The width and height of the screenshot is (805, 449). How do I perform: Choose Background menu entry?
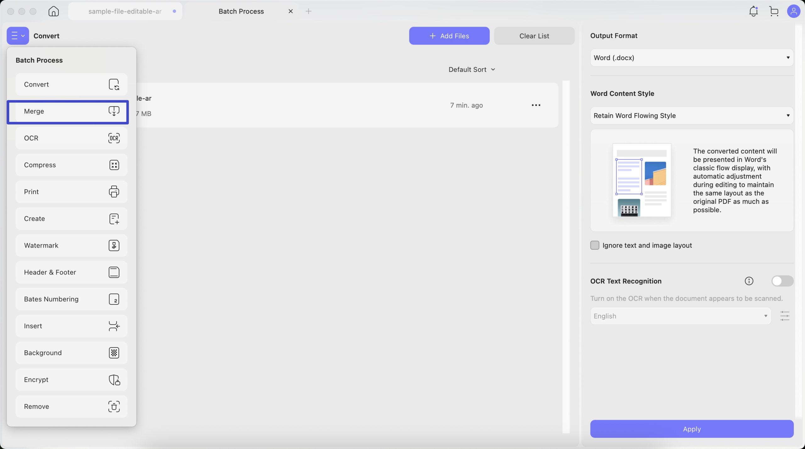click(x=71, y=353)
